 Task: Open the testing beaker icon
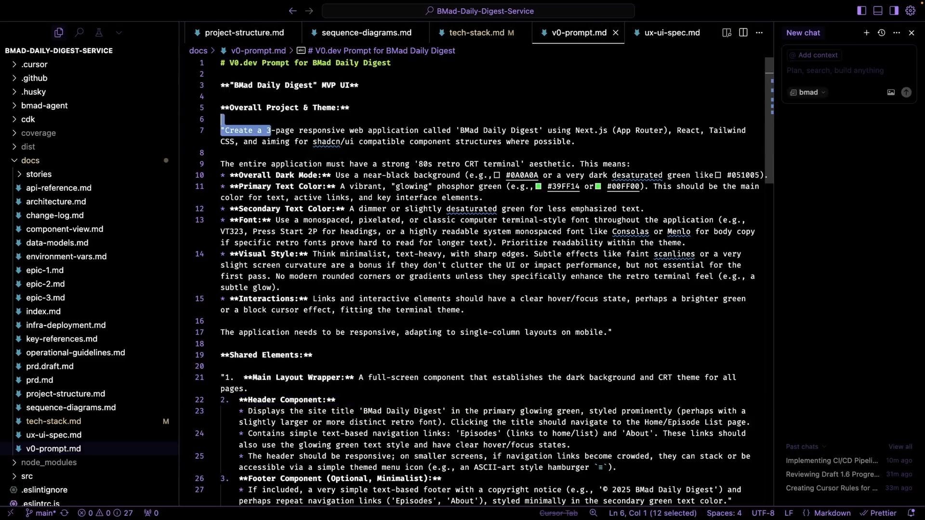[x=99, y=32]
